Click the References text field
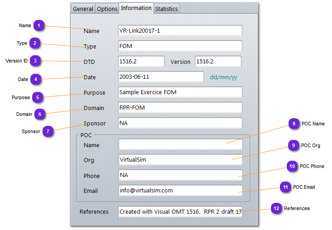Image resolution: width=332 pixels, height=230 pixels. click(180, 212)
